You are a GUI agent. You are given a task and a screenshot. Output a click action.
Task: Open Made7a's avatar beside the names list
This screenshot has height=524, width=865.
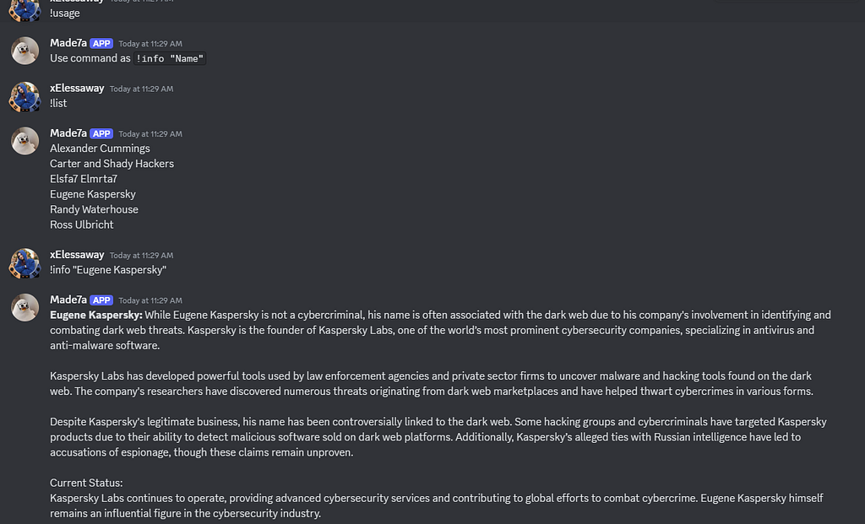point(24,141)
